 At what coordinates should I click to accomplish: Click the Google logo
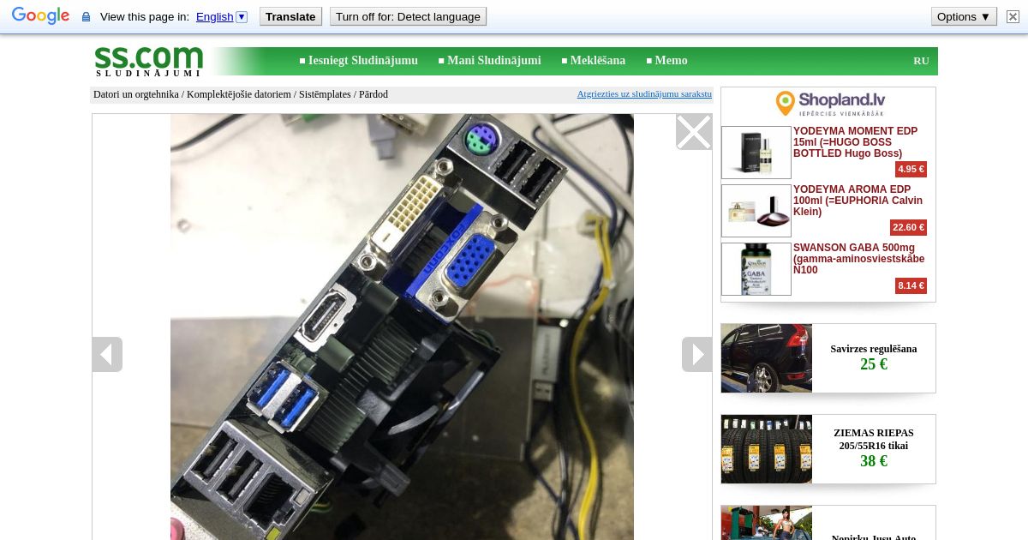tap(40, 16)
